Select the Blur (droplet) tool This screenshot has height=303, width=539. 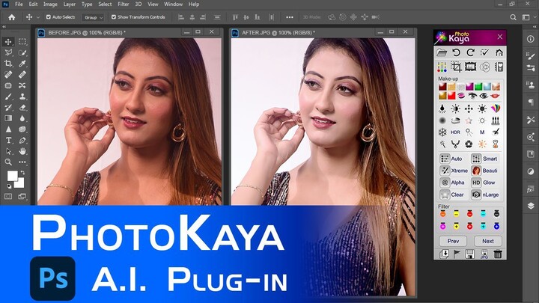[x=22, y=118]
